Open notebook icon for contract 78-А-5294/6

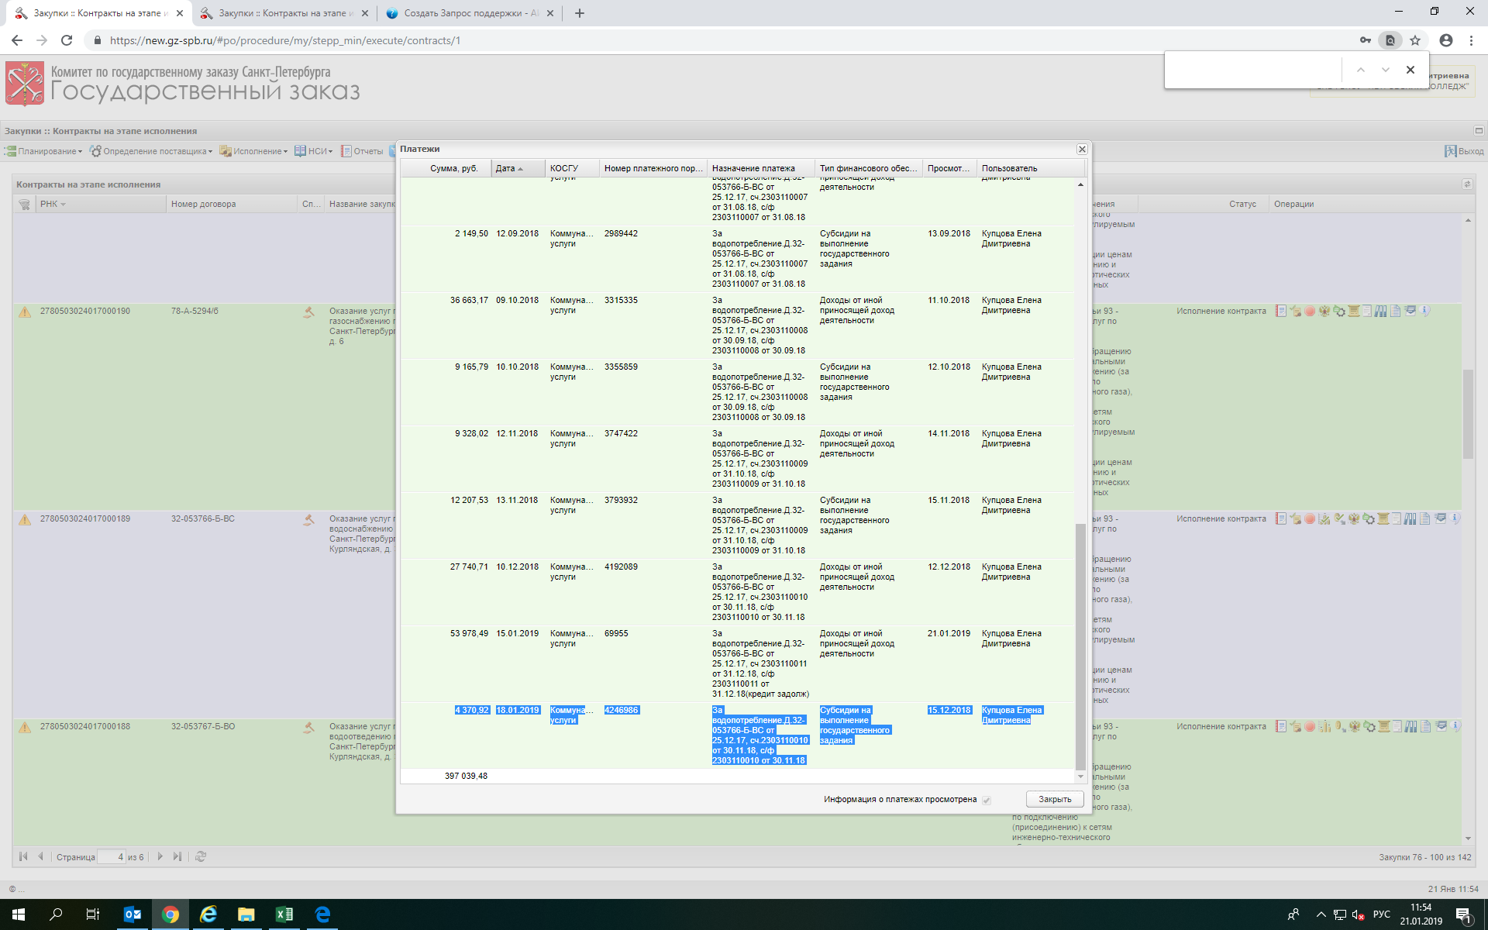[1281, 311]
